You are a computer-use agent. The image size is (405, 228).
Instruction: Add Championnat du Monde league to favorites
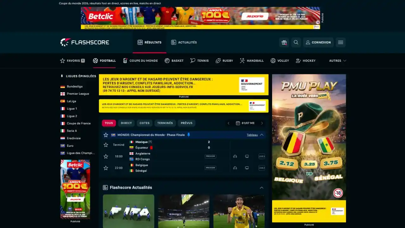pyautogui.click(x=106, y=135)
